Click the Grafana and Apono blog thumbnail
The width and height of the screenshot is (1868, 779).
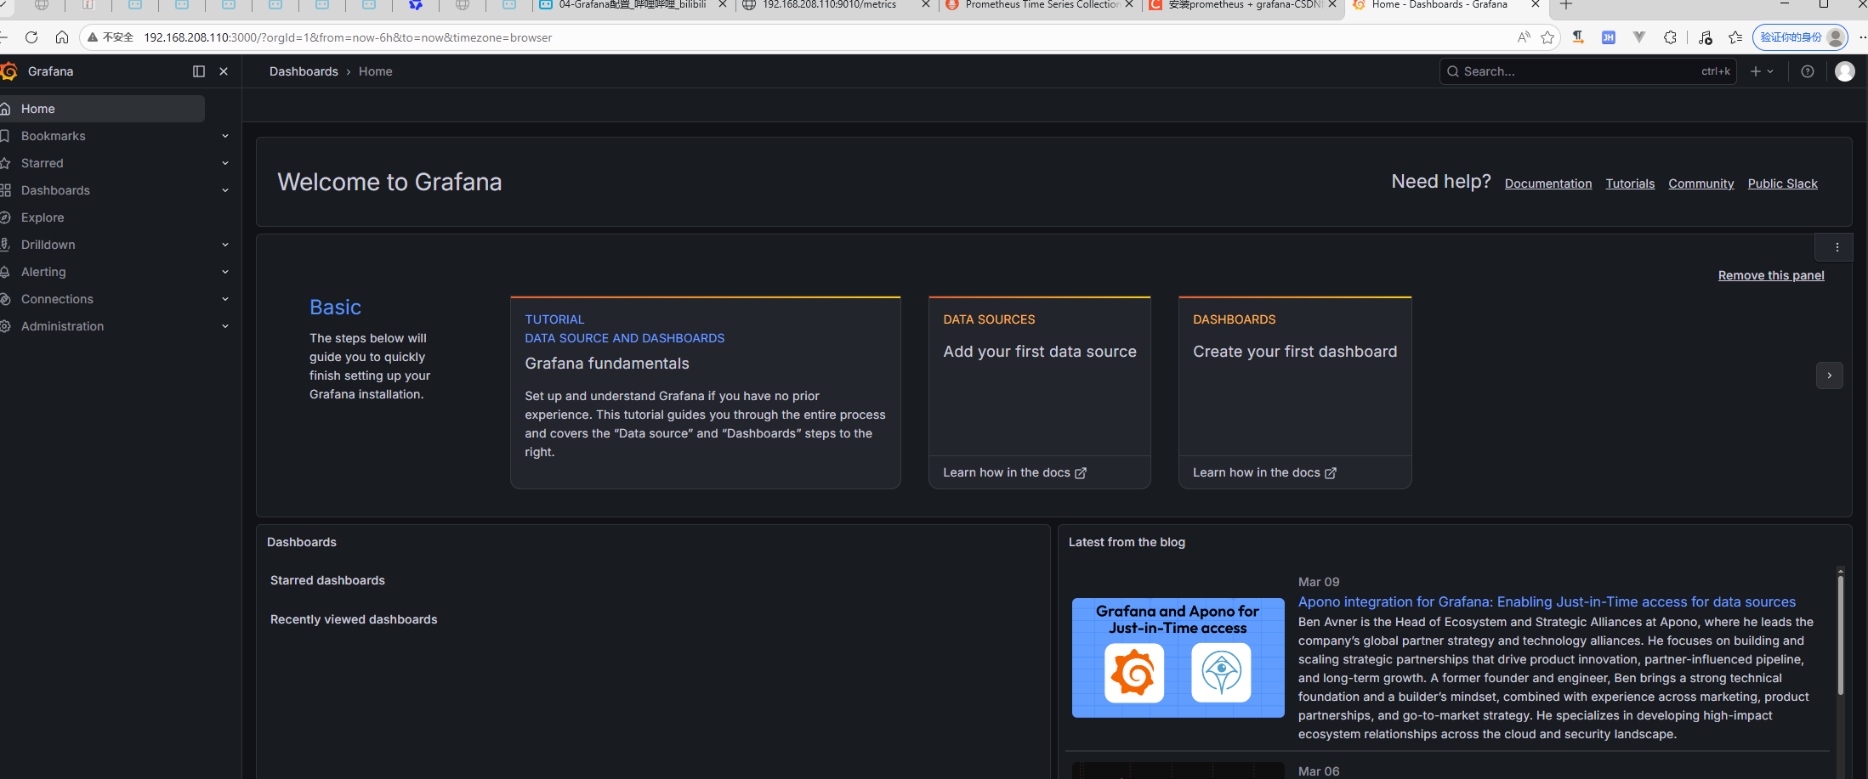tap(1178, 658)
